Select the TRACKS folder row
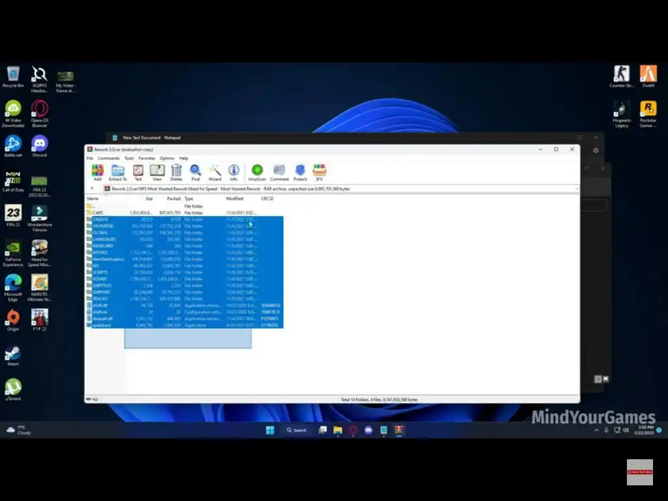The image size is (668, 501). pyautogui.click(x=185, y=299)
